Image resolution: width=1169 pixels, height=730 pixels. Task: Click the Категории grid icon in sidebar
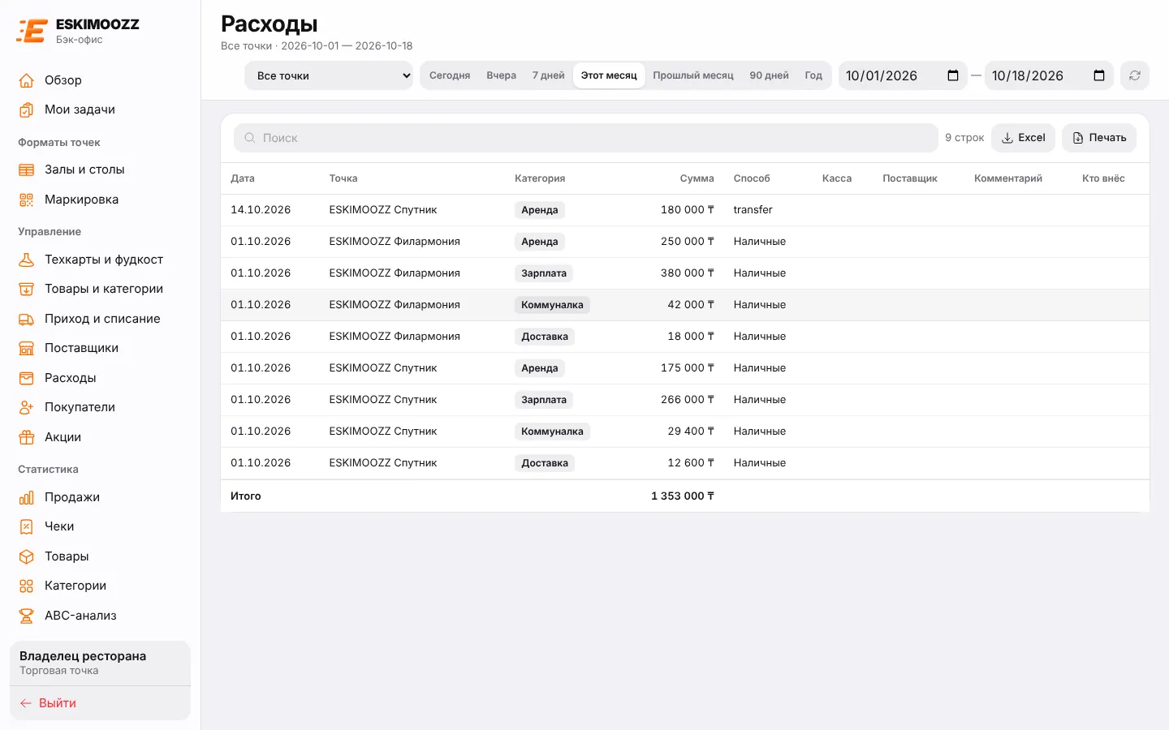[x=27, y=586]
